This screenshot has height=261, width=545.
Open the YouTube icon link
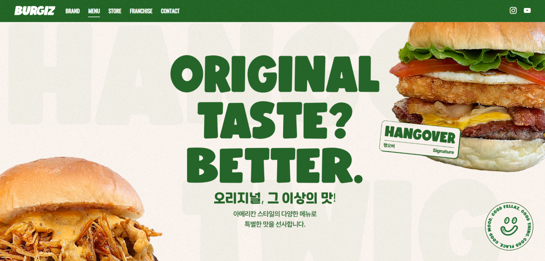tap(527, 10)
